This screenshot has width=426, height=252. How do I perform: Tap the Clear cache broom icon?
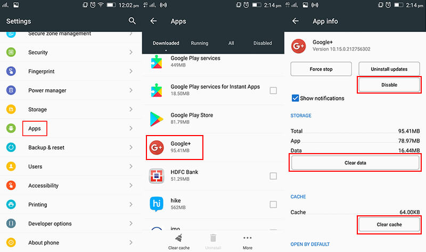179,238
